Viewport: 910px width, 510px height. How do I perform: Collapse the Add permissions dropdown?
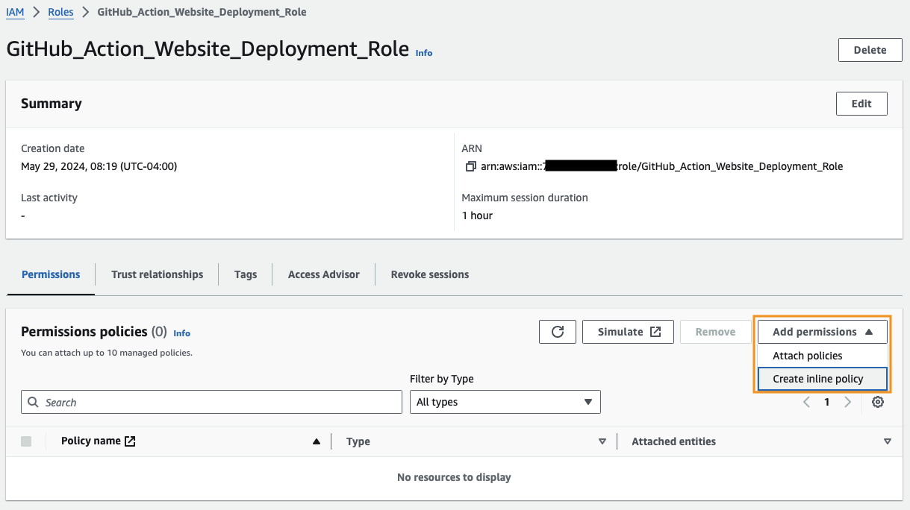coord(823,332)
